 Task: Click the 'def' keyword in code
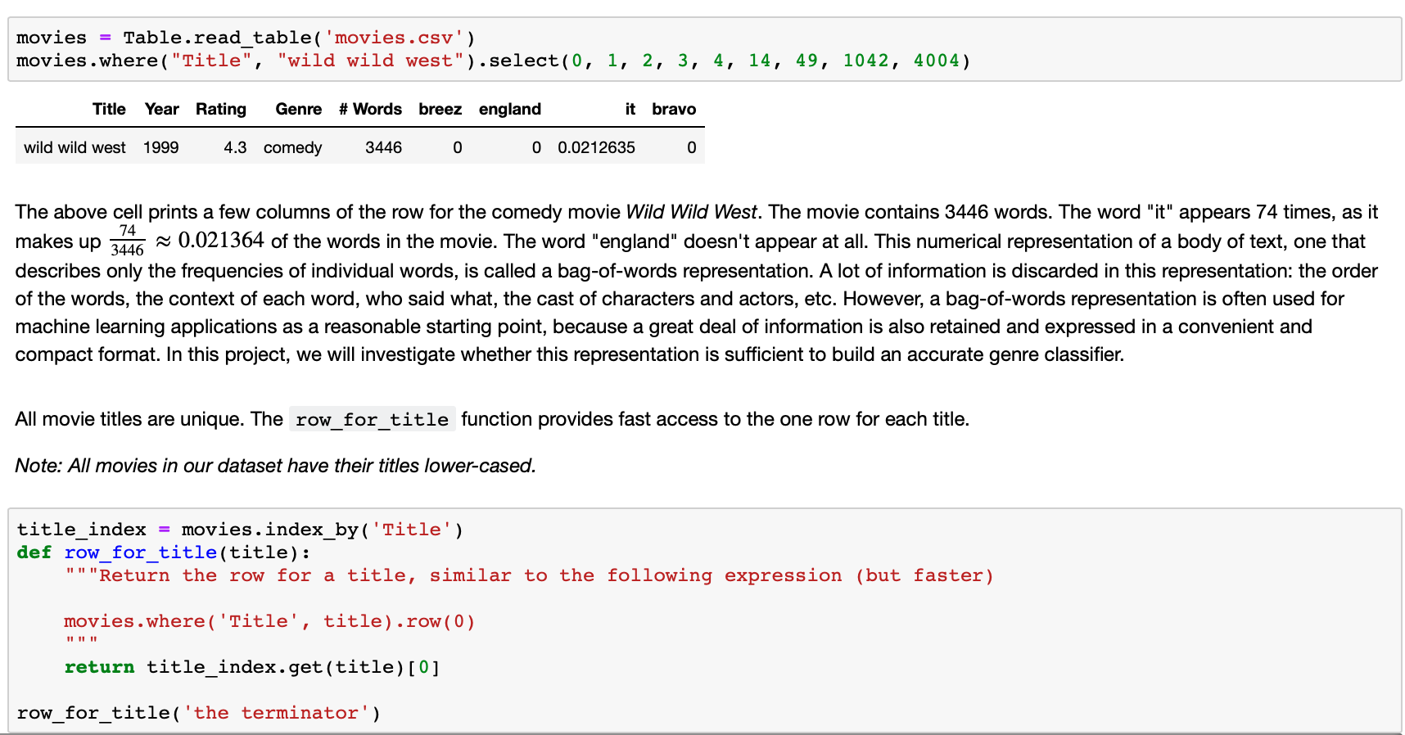click(x=34, y=552)
